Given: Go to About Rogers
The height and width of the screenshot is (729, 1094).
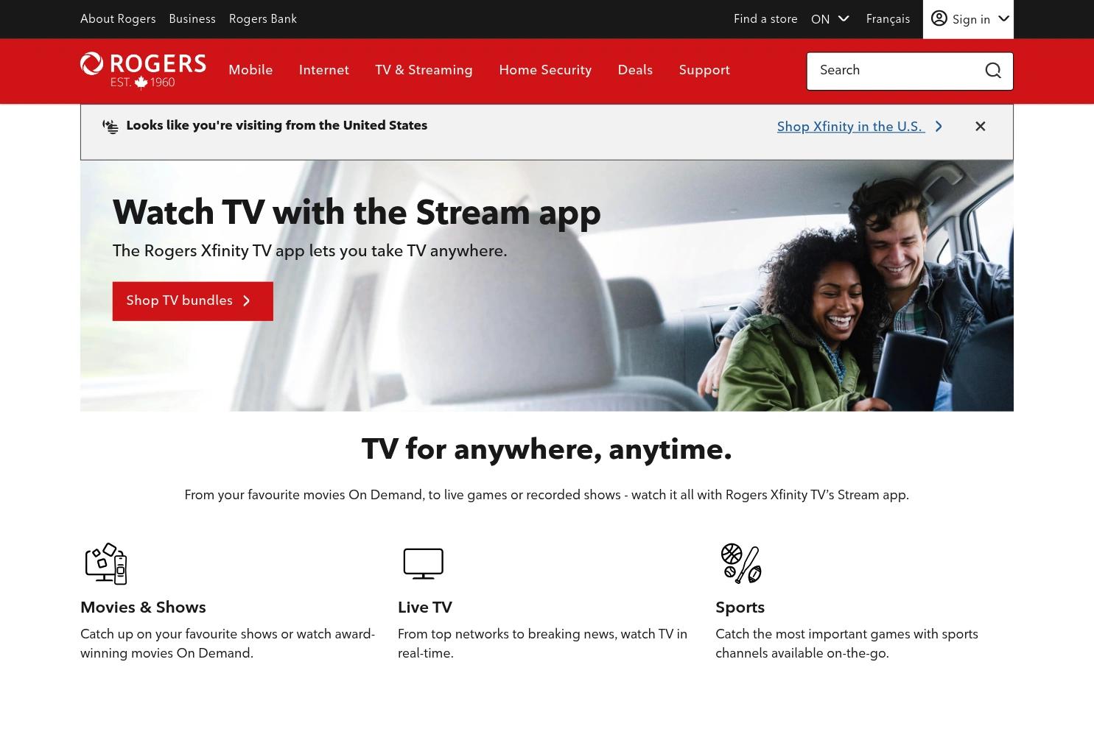Looking at the screenshot, I should pos(118,19).
